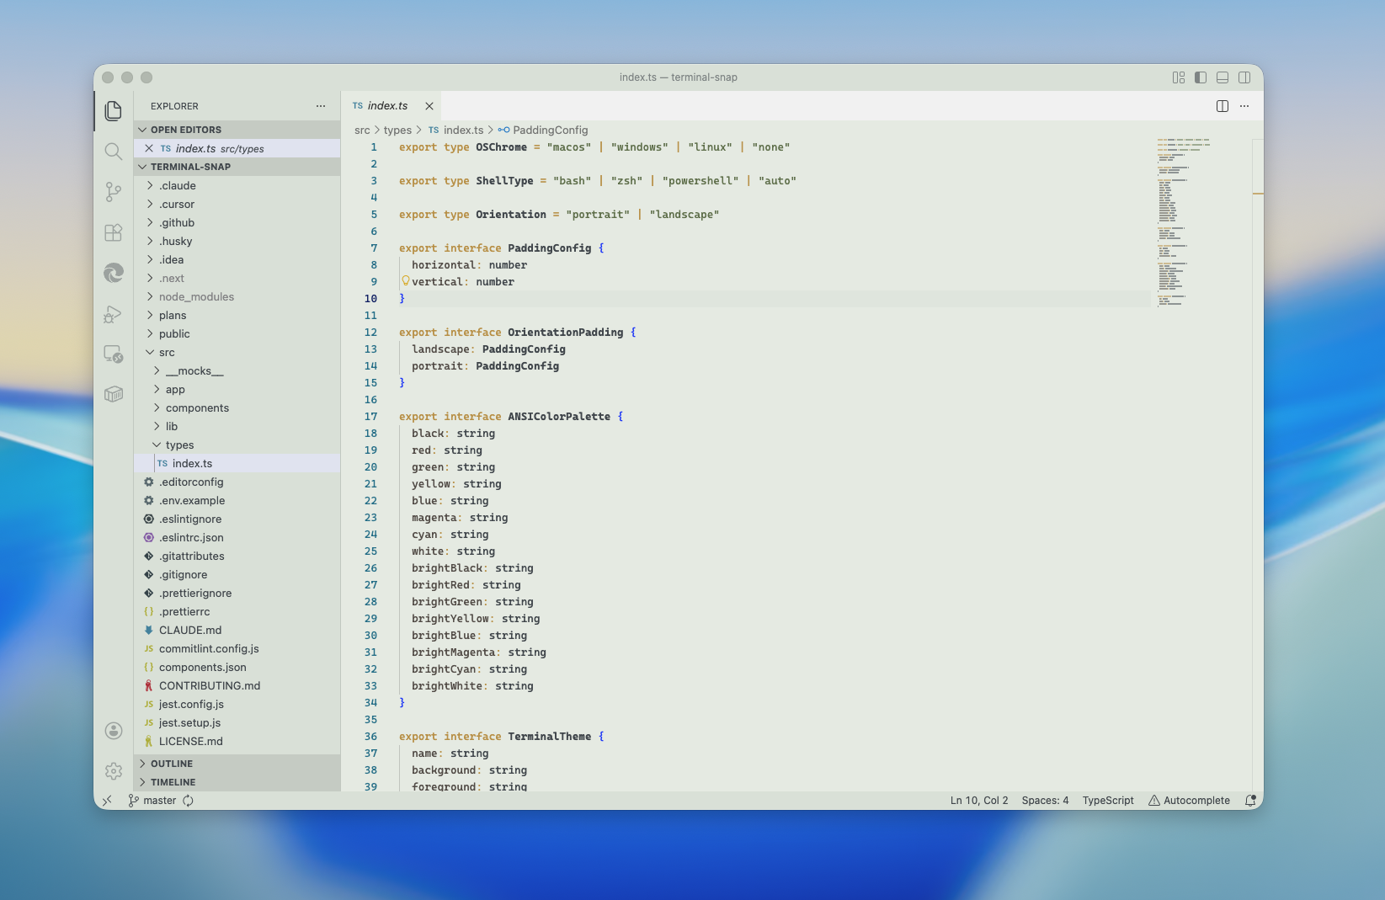Open Explorer Views and More Actions ellipsis
Image resolution: width=1385 pixels, height=900 pixels.
321,106
